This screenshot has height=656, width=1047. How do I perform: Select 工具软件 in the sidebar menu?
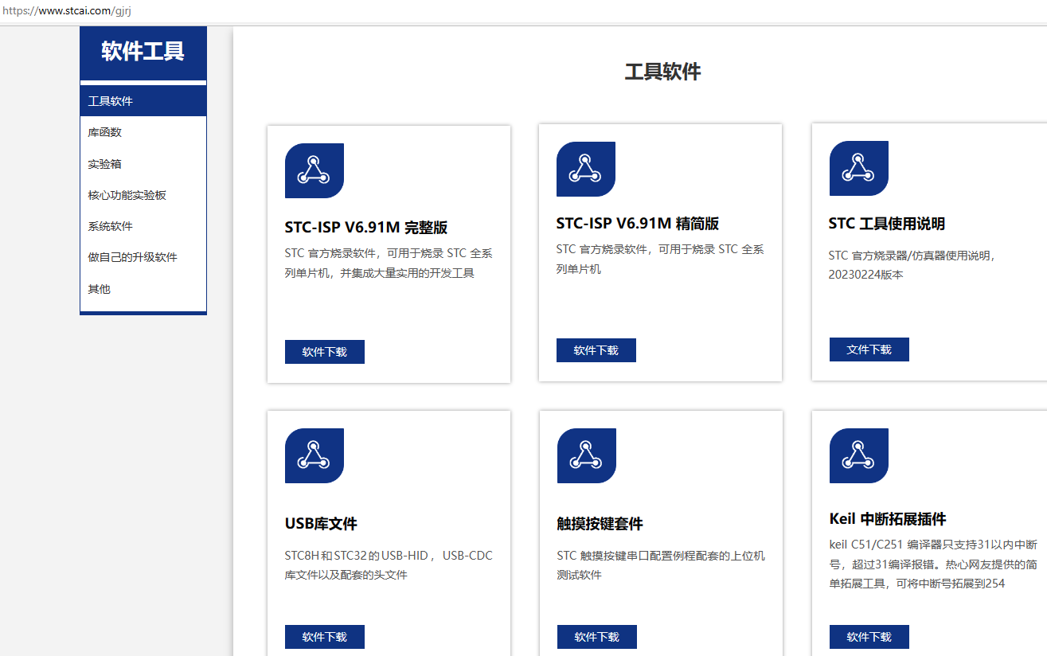click(143, 101)
